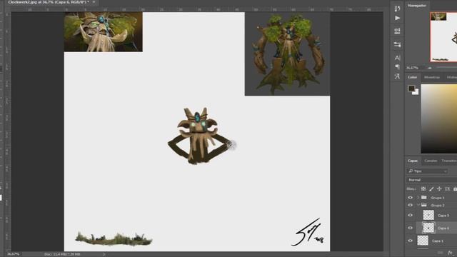Select the "Capa 5" layer name
457x257 pixels.
[443, 216]
